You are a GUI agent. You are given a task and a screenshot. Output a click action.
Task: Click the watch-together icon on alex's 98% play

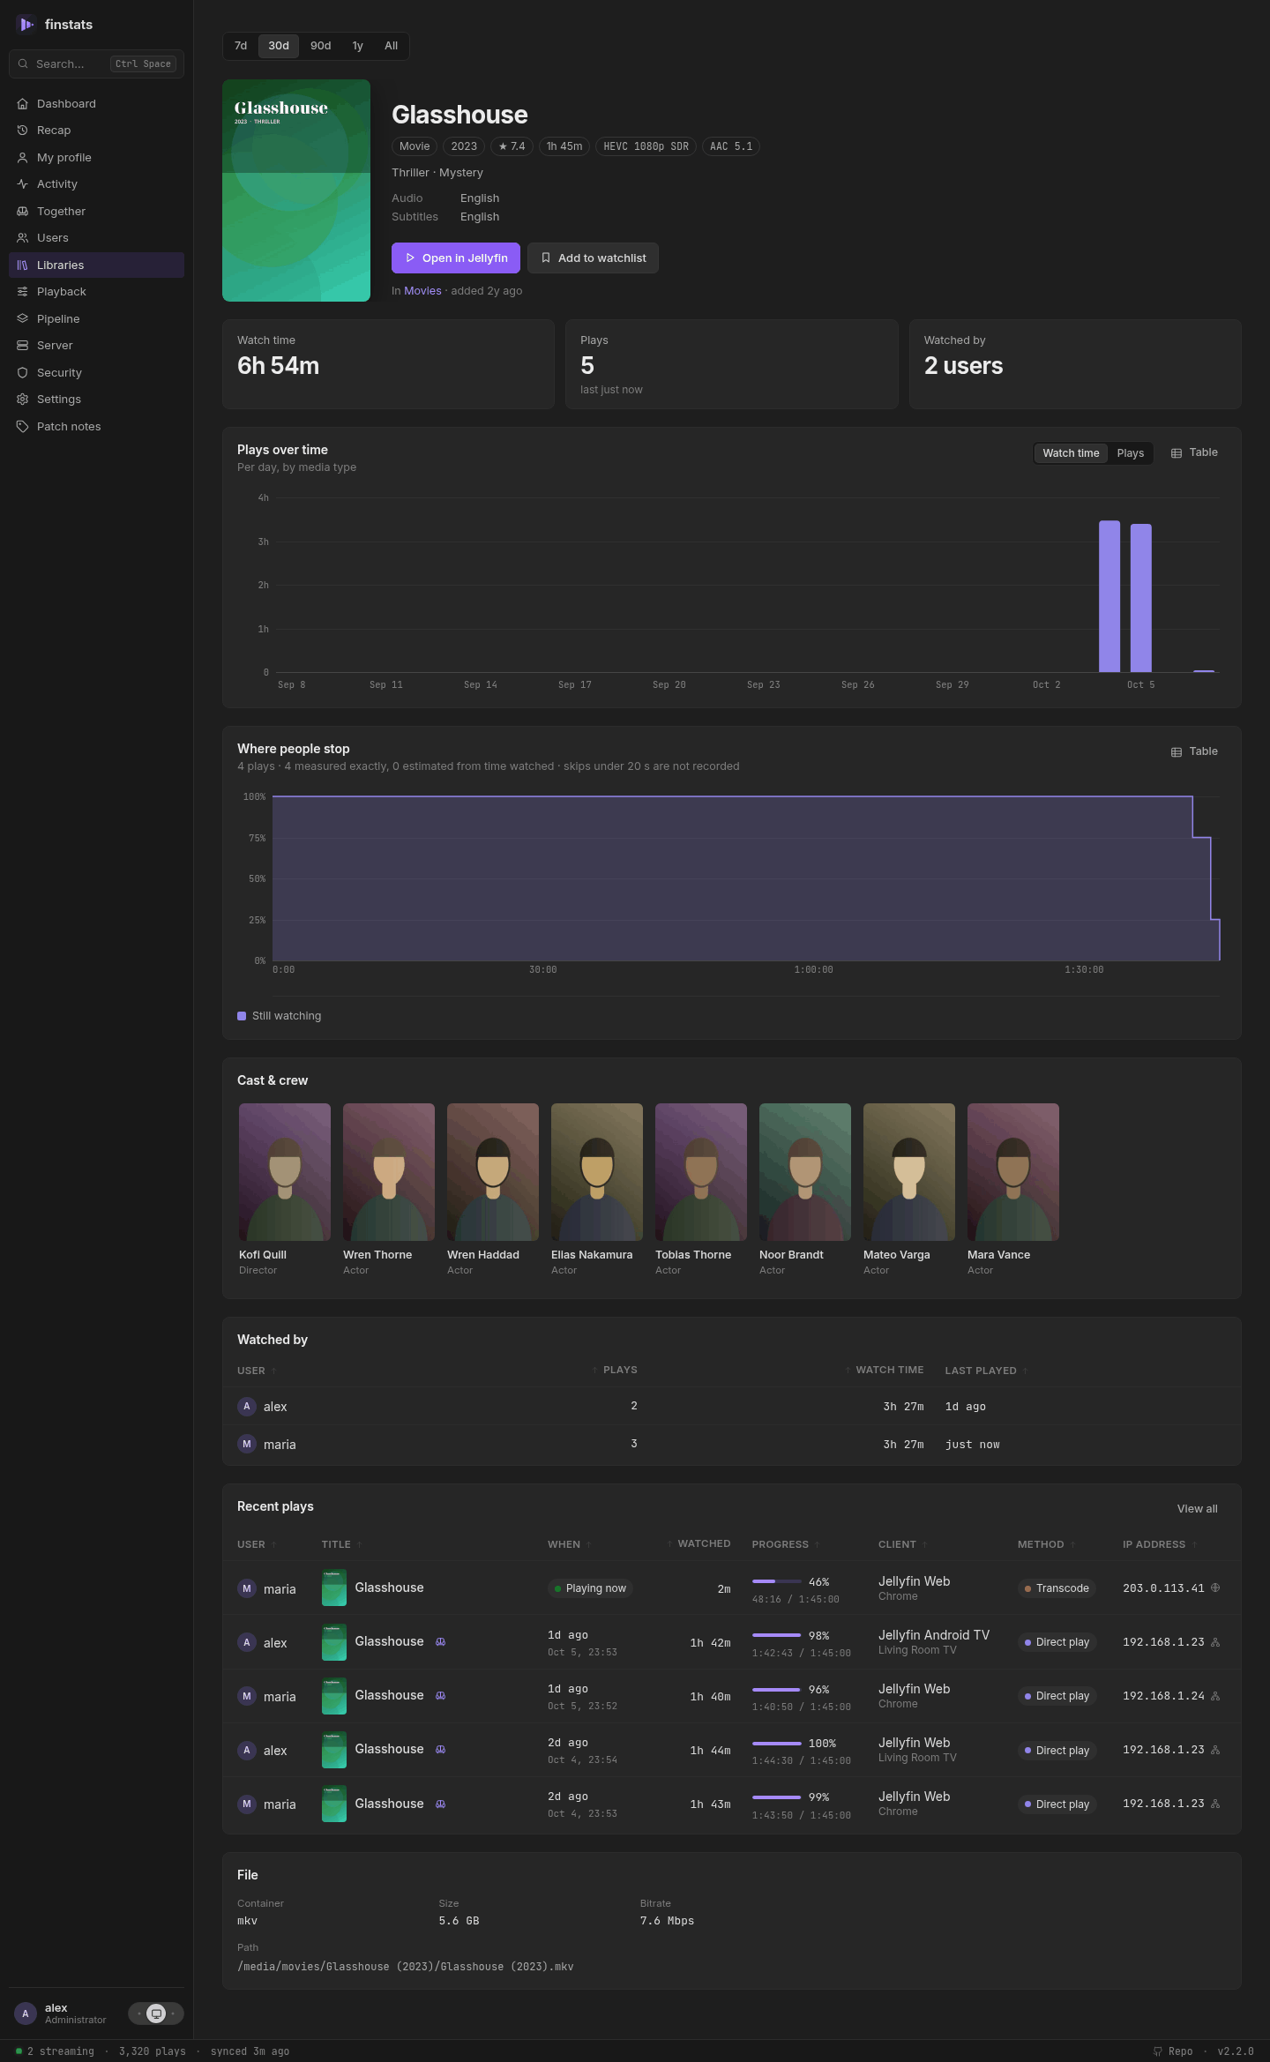tap(441, 1641)
